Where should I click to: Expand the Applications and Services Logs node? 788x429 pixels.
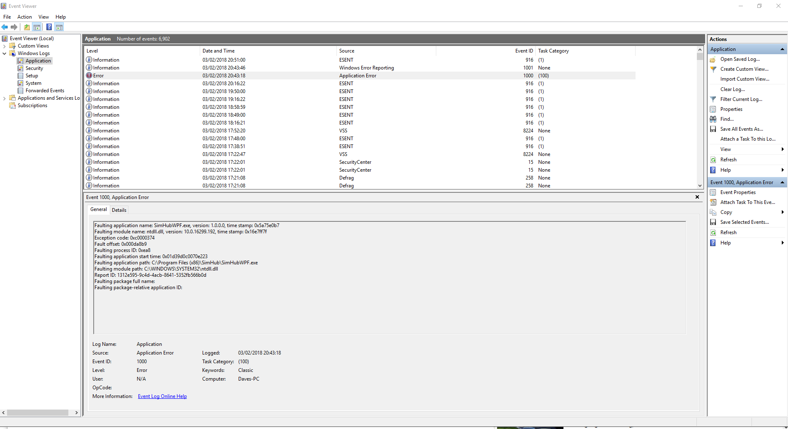[x=4, y=98]
